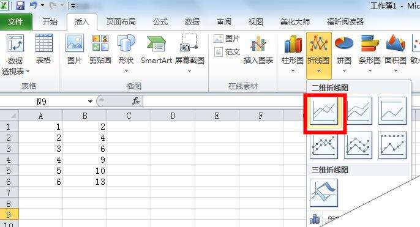420x227 pixels.
Task: Expand the 饼图 dropdown arrow
Action: click(344, 71)
